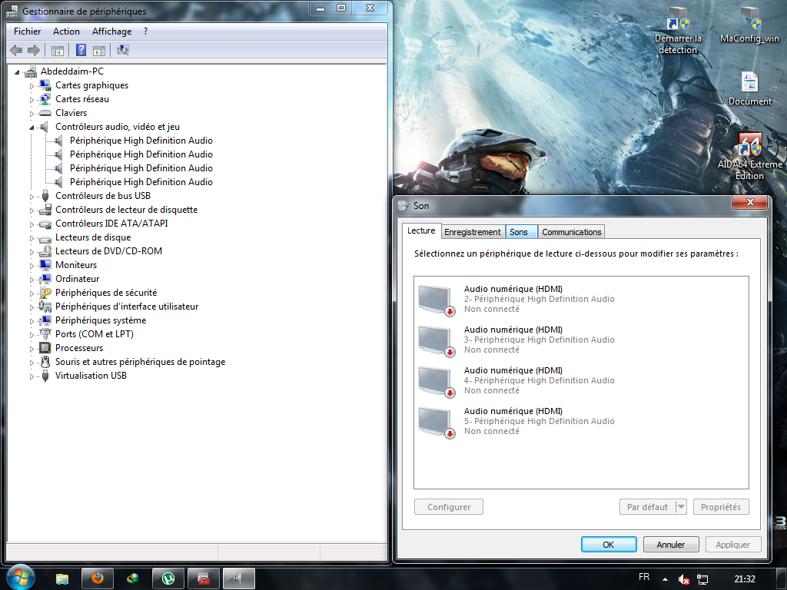This screenshot has height=590, width=787.
Task: Open the Affichage menu
Action: point(111,31)
